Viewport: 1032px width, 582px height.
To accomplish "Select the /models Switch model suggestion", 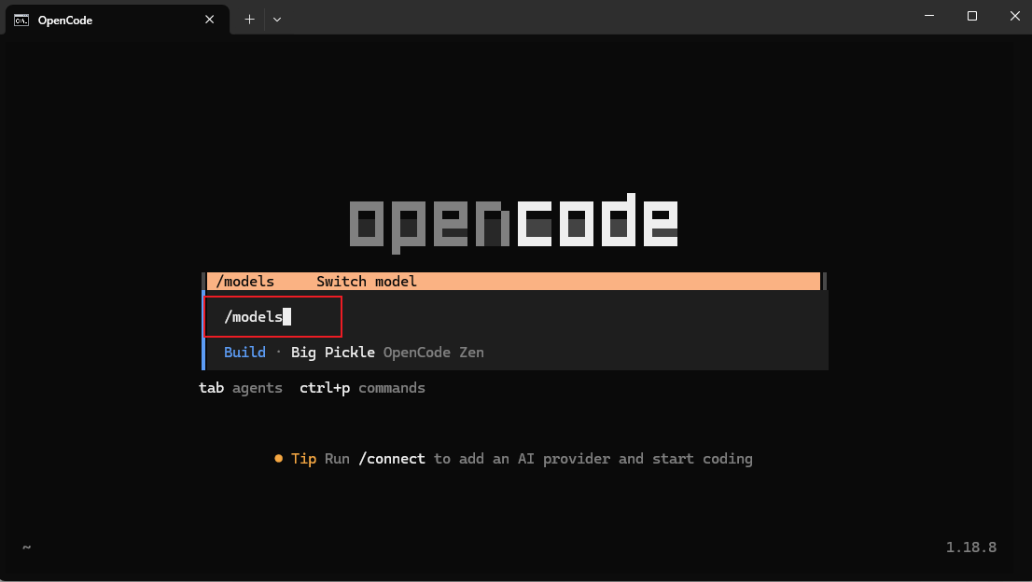I will click(x=513, y=282).
